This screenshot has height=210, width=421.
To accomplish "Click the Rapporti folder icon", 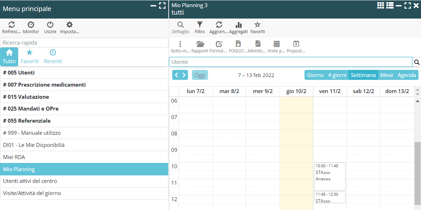I will coord(200,44).
